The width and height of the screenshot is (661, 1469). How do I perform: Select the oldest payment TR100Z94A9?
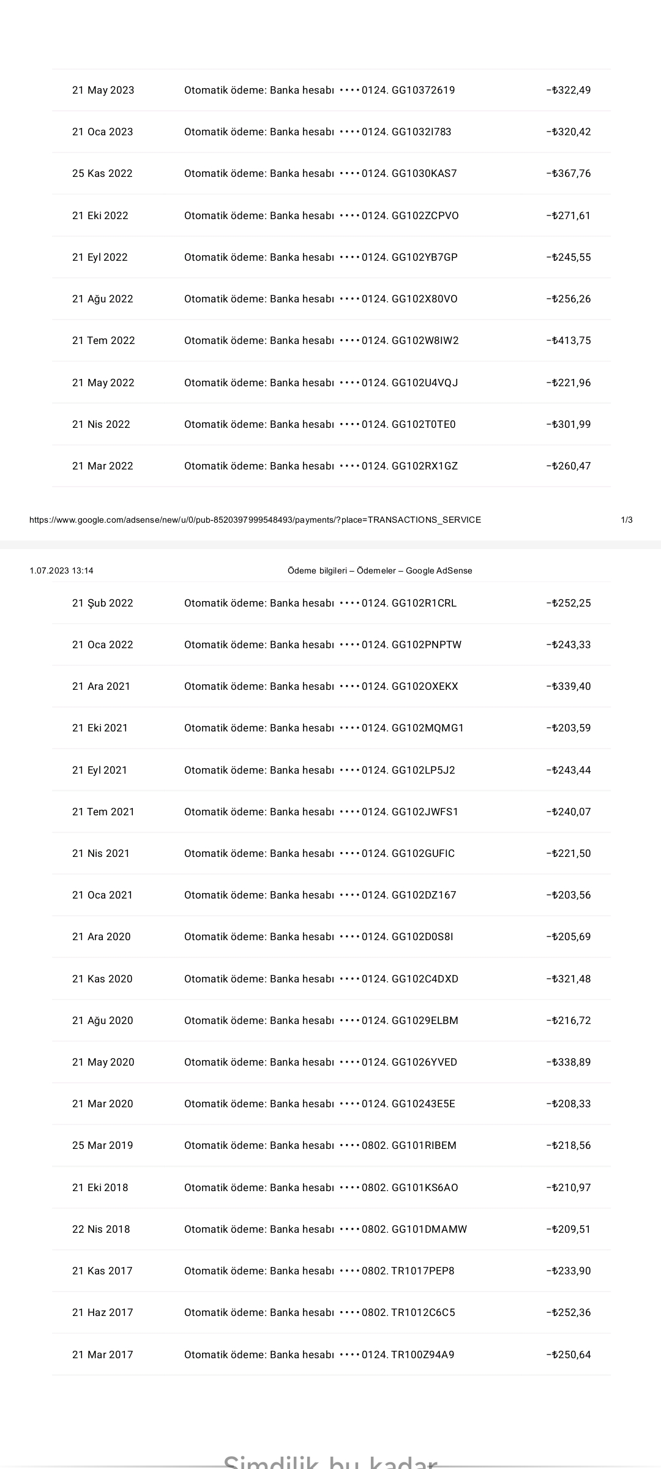coord(423,1355)
